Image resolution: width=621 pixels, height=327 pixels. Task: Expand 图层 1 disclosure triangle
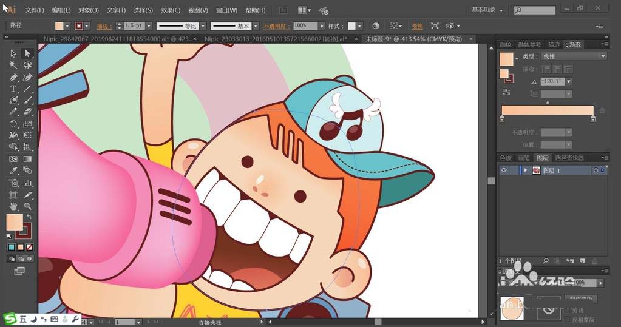pos(526,170)
